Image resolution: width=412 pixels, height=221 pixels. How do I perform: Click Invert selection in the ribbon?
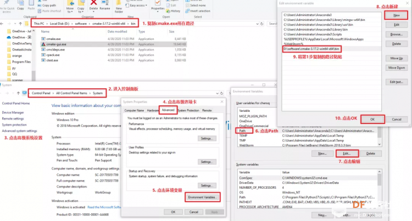(x=198, y=11)
